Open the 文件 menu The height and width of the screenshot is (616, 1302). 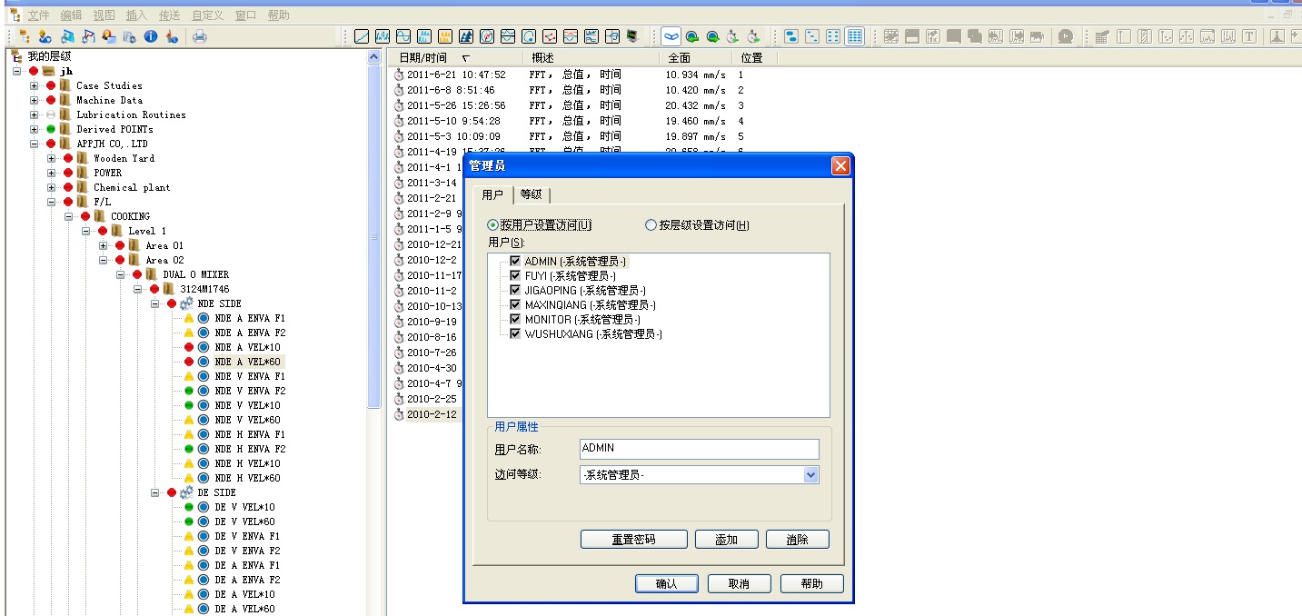pos(38,15)
